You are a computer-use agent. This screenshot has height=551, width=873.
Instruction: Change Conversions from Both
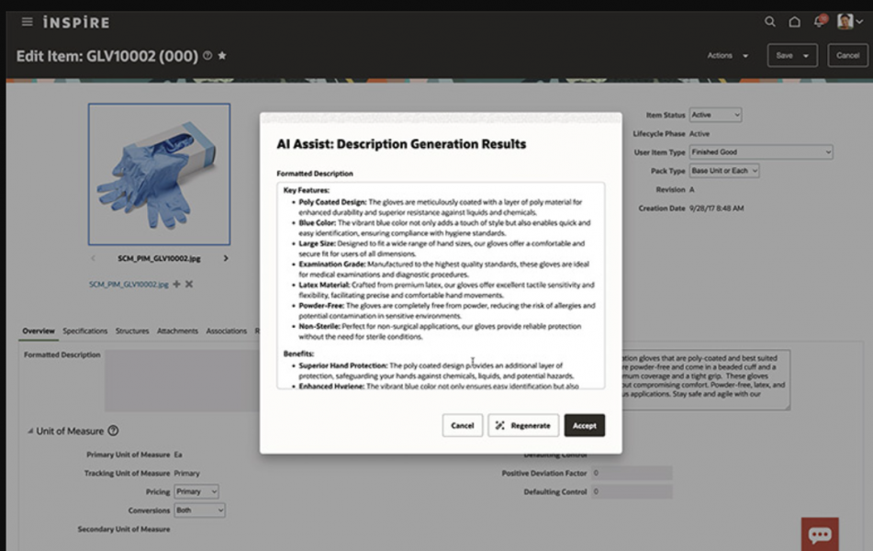pos(198,508)
